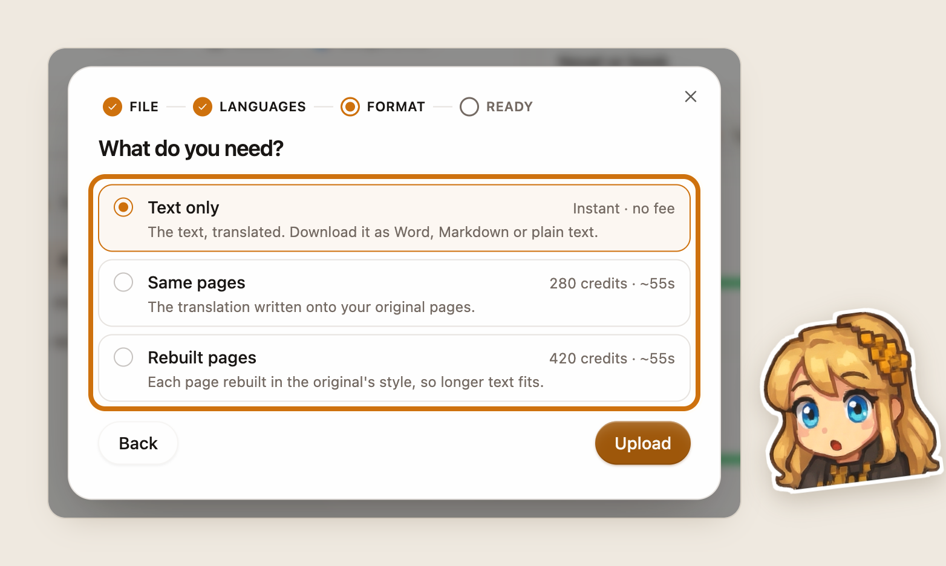
Task: Click the 'Same pages' option title
Action: click(197, 283)
